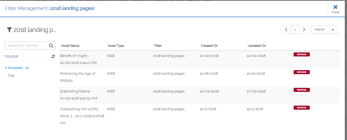This screenshot has height=140, width=347.
Task: Click Asset Type column header
Action: [x=116, y=46]
